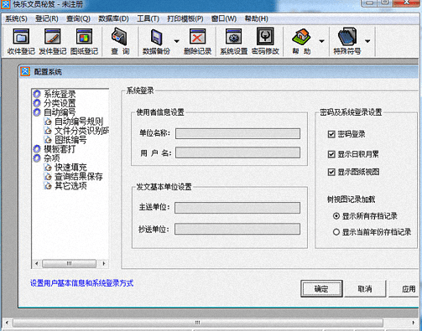Open the 帮助(H) menu
422x331 pixels.
coord(256,18)
